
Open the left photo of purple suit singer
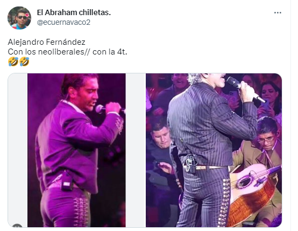click(x=77, y=150)
